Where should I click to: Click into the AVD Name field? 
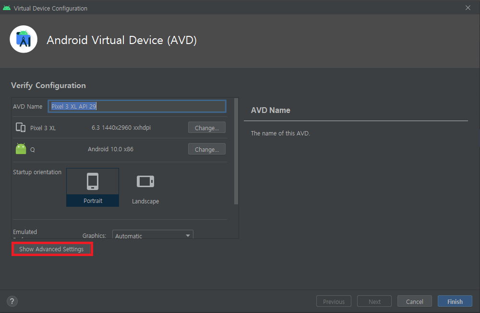137,106
